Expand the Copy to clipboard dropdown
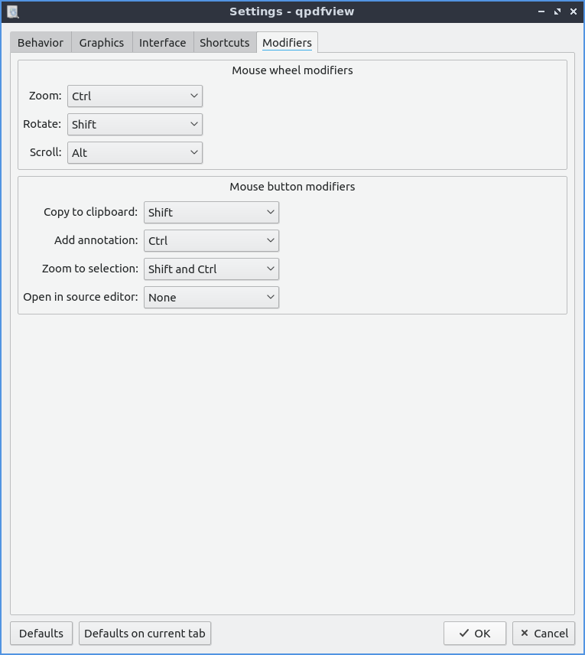The image size is (585, 655). coord(211,213)
